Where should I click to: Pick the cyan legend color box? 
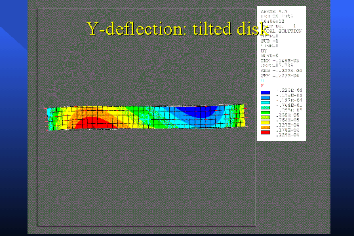point(265,102)
